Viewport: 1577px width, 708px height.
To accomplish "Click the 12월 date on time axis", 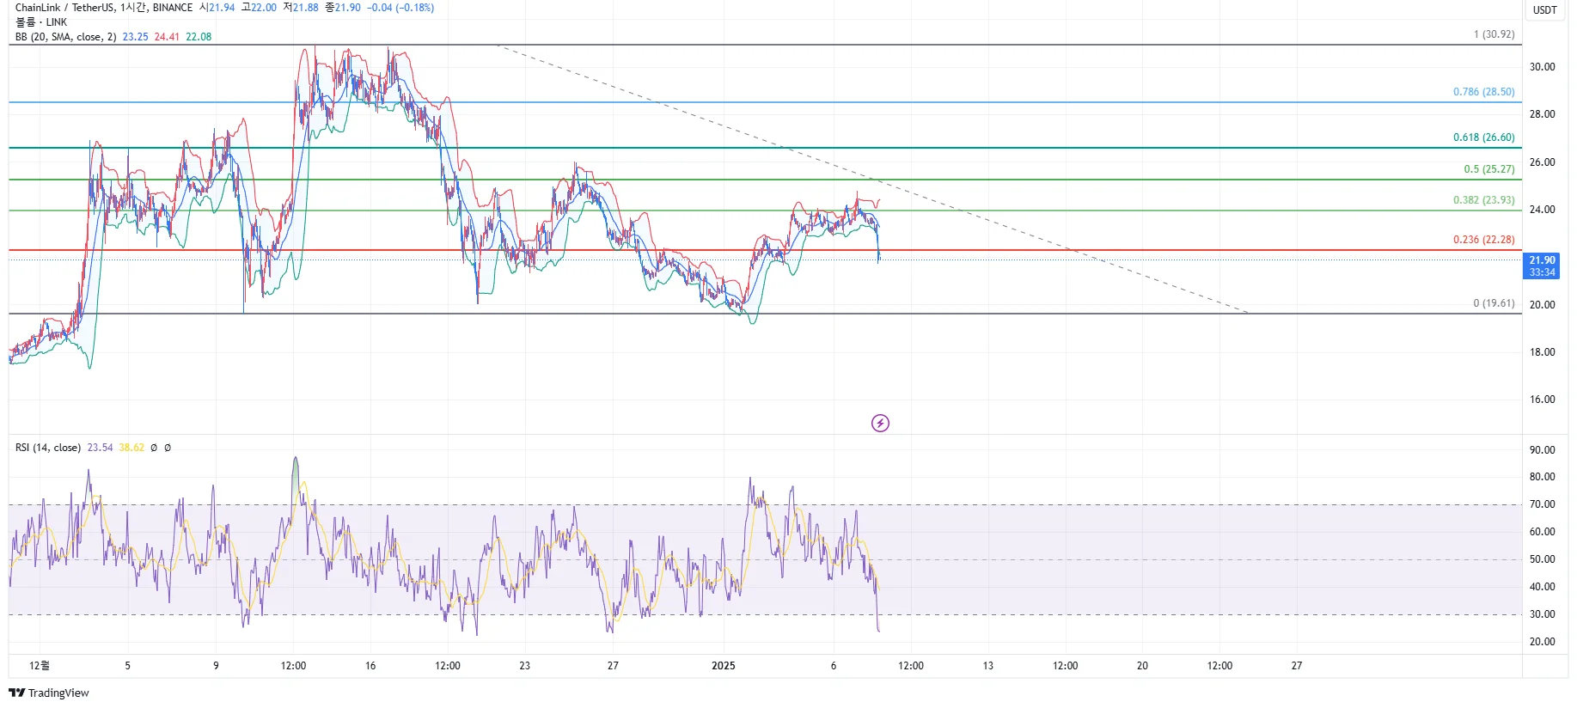I will [x=40, y=666].
